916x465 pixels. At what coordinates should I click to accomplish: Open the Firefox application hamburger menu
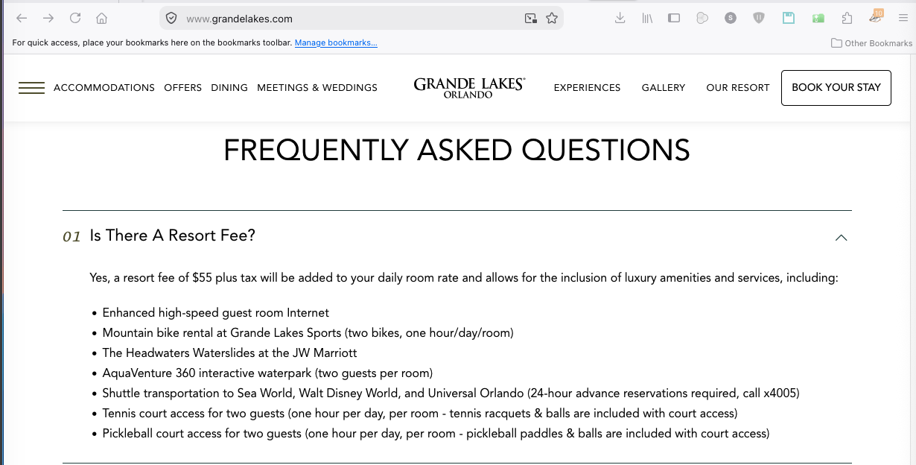[x=903, y=18]
